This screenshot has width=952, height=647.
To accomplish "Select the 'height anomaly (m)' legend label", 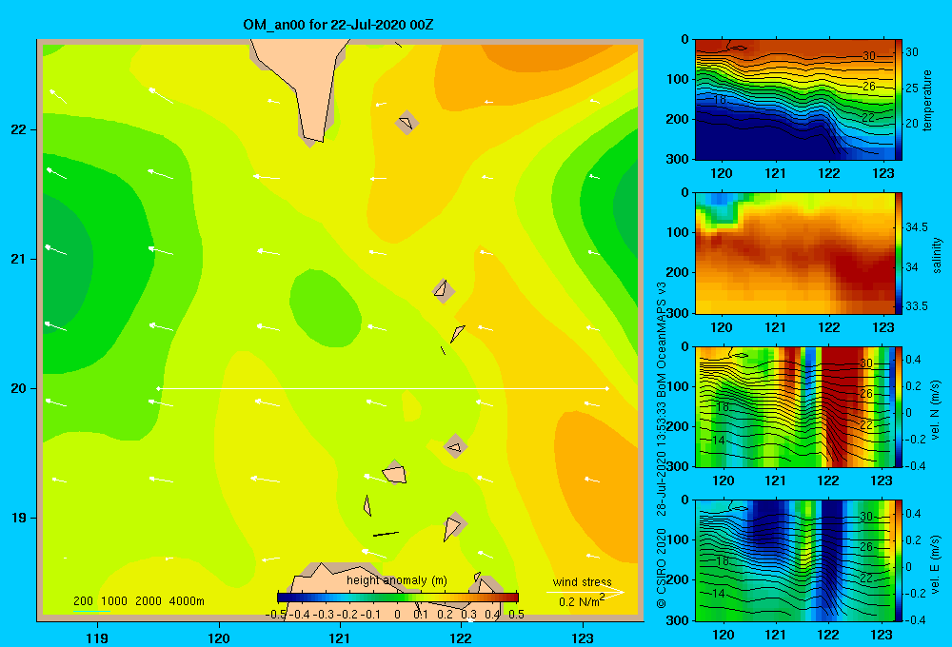I will (397, 580).
